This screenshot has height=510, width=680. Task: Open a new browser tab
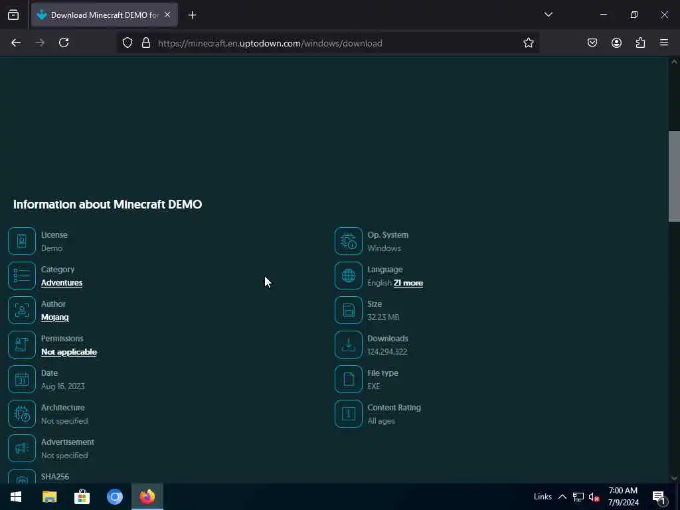[x=192, y=15]
